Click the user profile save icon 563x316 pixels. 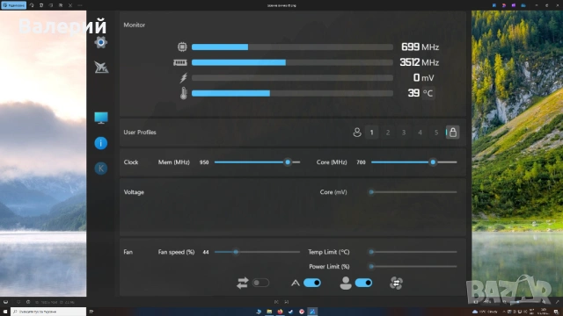point(357,133)
